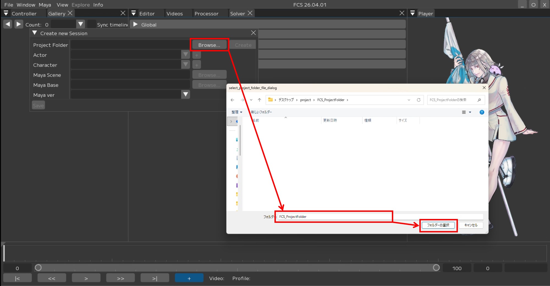
Task: Go up one folder level in dialog
Action: pos(259,100)
